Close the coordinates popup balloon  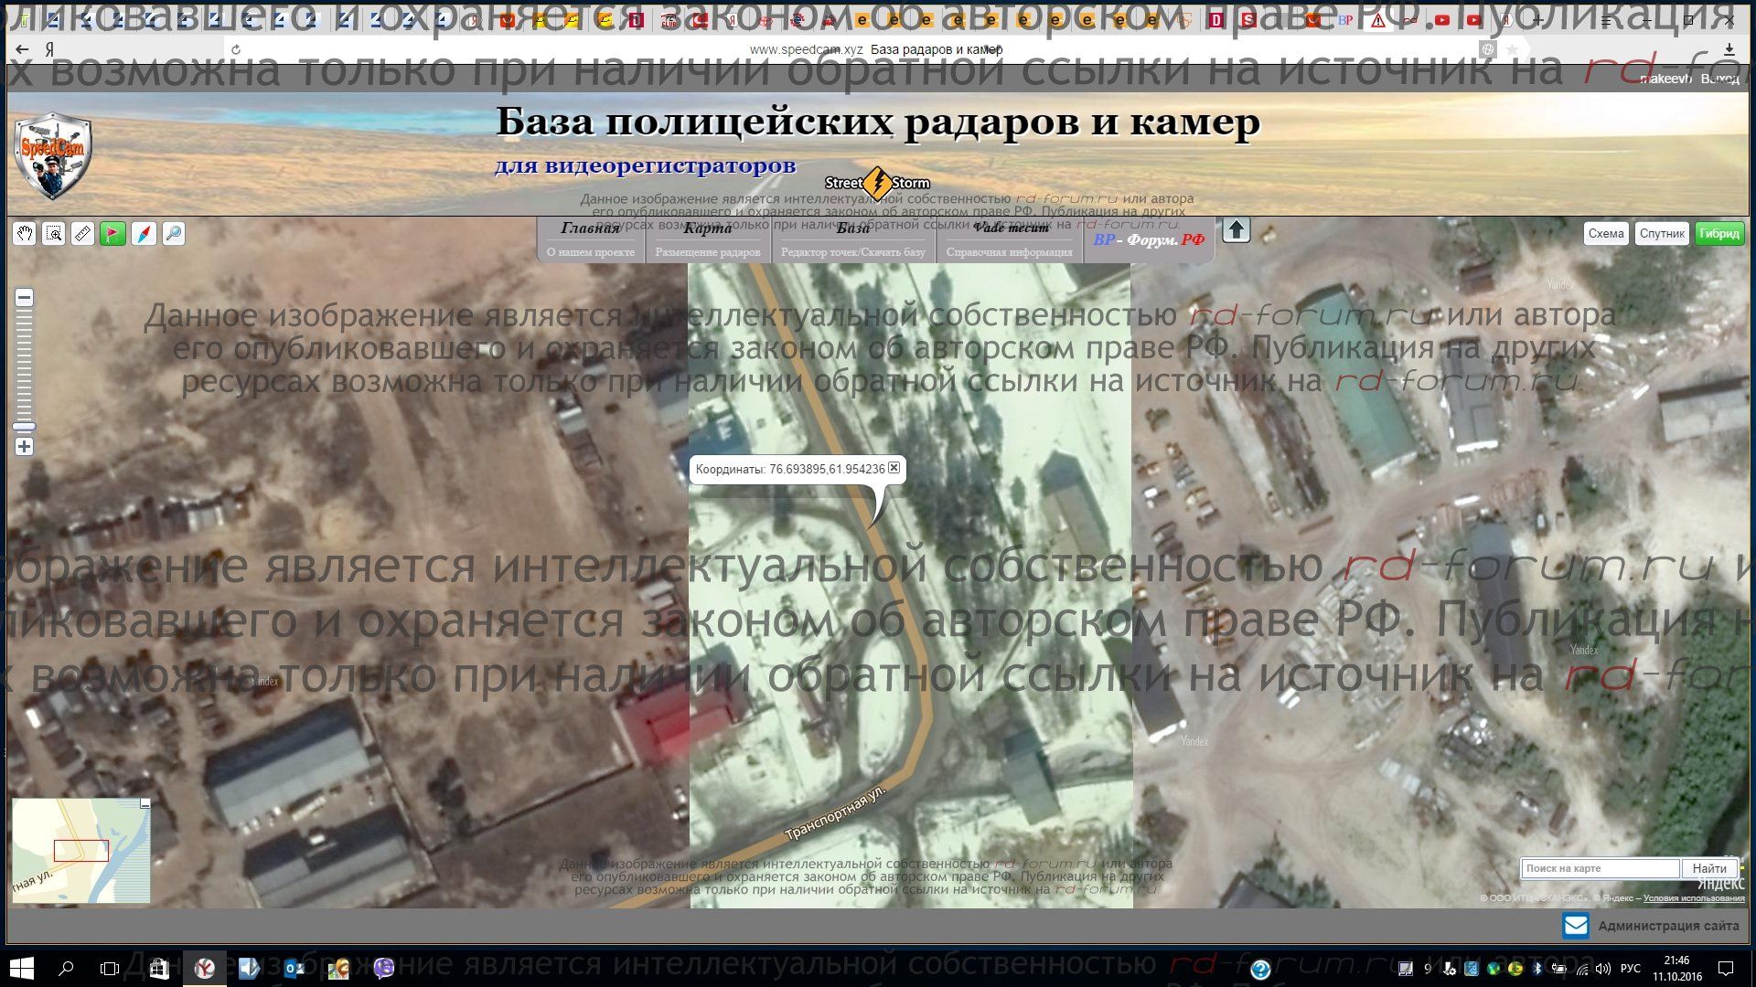pyautogui.click(x=894, y=468)
